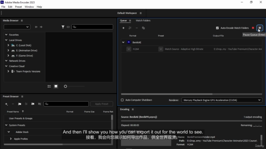Click the Apply Preset button
This screenshot has height=149, width=266.
click(101, 104)
